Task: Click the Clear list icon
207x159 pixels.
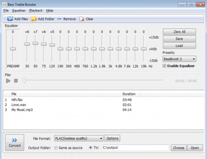Action: (x=82, y=19)
